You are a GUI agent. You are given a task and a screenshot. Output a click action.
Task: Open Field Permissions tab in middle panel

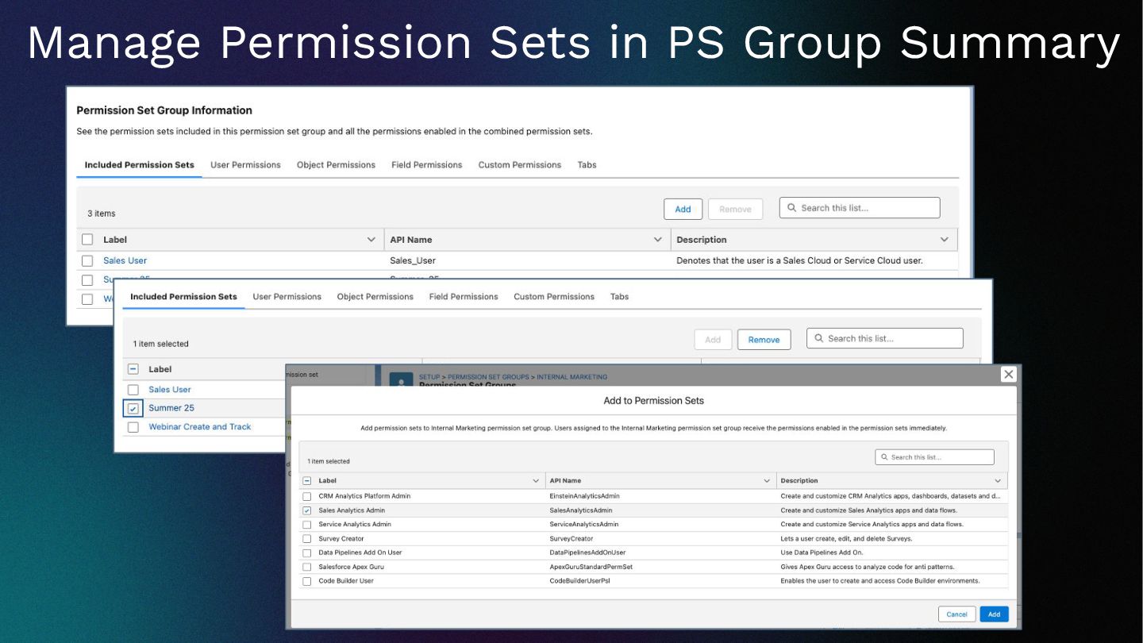[464, 297]
